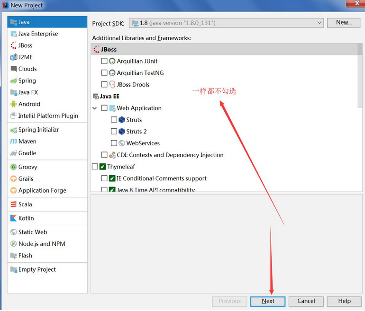
Task: Click the Flash icon
Action: [x=14, y=256]
